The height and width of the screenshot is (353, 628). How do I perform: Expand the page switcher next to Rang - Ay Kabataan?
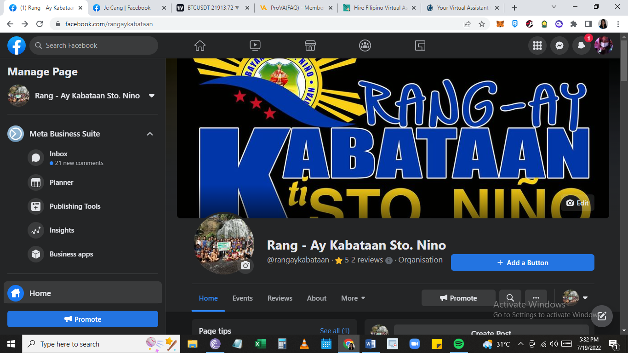coord(152,96)
